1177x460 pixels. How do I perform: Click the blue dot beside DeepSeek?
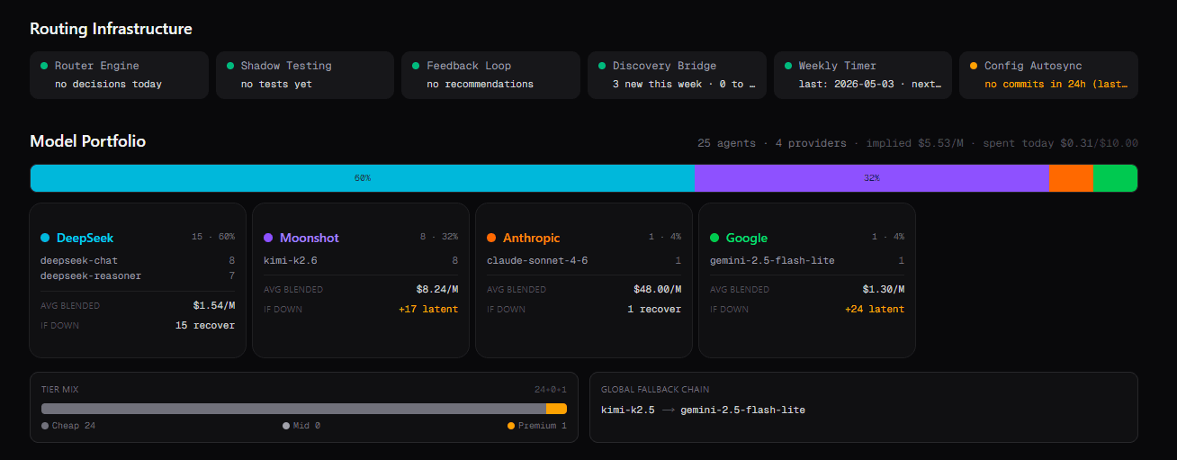[x=45, y=238]
